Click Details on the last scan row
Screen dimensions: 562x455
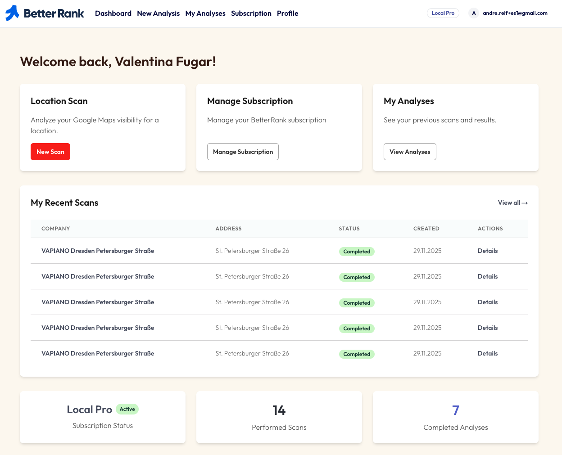(488, 353)
